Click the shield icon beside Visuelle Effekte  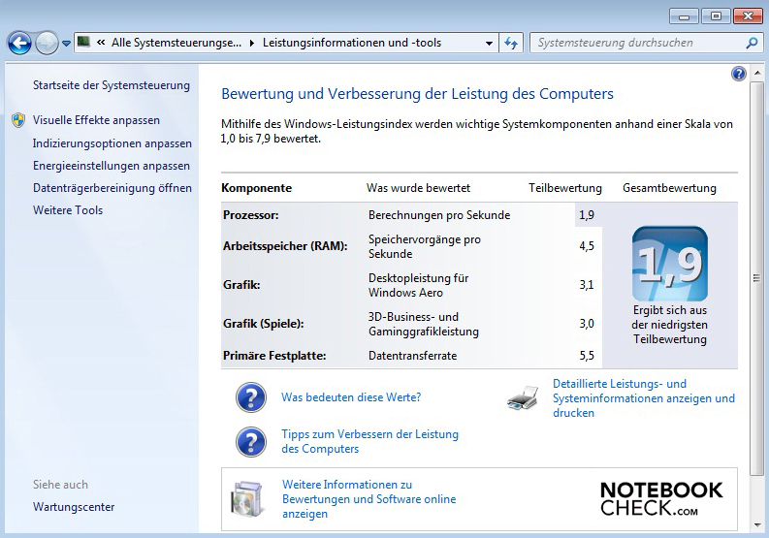tap(18, 120)
